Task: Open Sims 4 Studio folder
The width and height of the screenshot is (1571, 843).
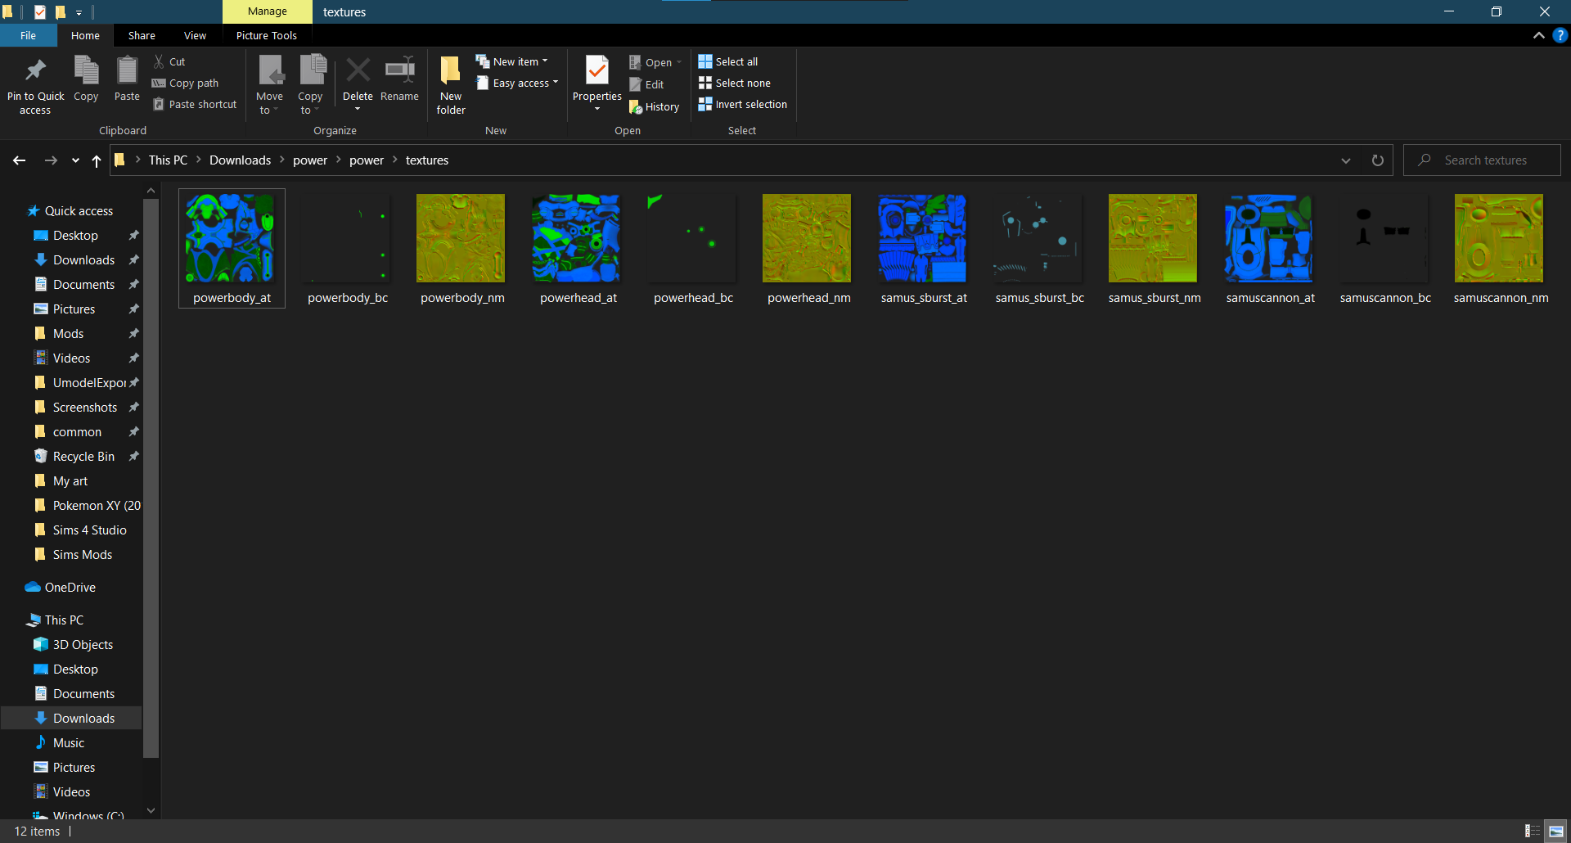Action: pos(89,530)
